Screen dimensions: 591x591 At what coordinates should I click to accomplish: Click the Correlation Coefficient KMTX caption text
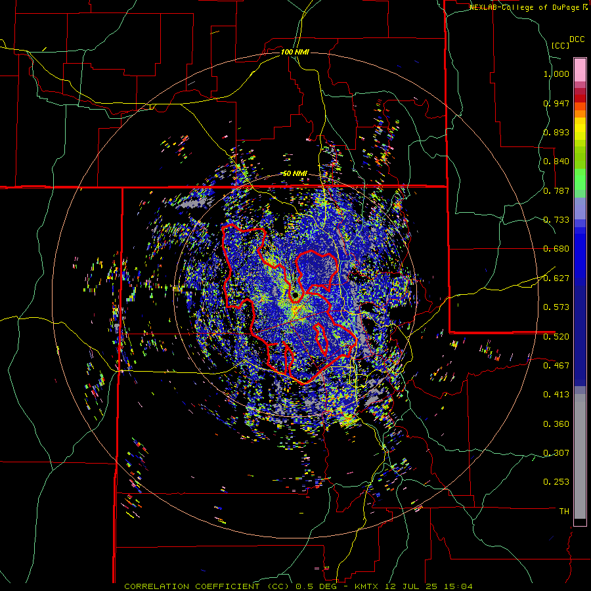(x=298, y=586)
